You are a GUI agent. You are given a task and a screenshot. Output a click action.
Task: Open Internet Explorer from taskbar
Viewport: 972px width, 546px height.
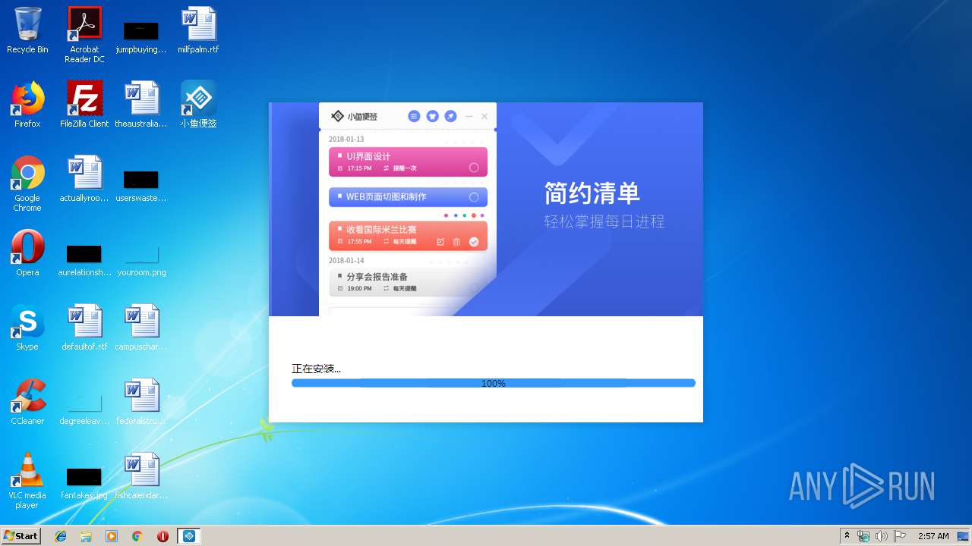[61, 536]
